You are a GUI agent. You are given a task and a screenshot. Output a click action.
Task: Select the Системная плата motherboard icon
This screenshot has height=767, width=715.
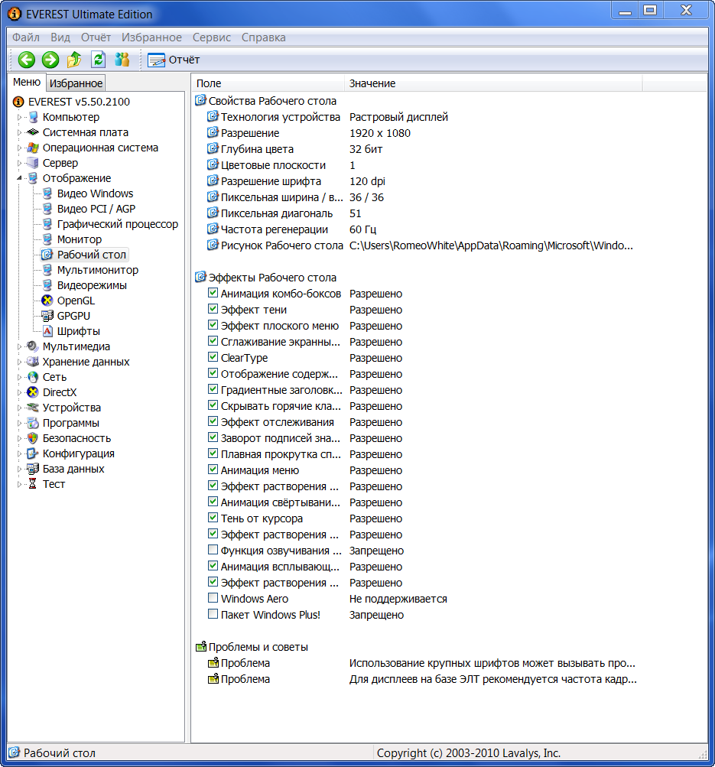click(33, 132)
